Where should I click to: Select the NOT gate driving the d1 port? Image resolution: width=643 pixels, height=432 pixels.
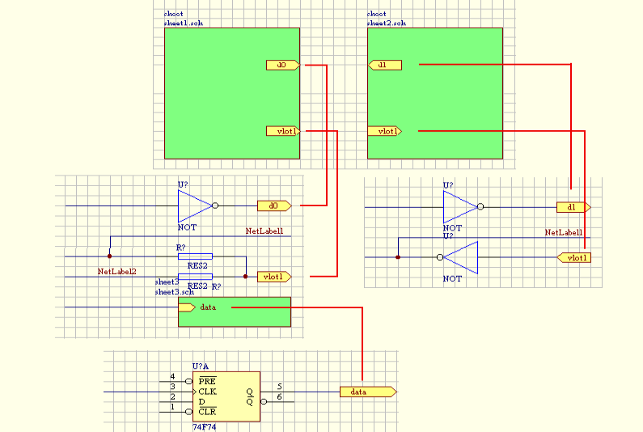coord(459,207)
